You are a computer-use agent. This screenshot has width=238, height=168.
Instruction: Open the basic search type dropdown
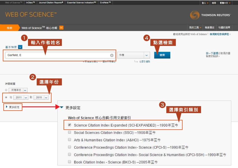point(20,47)
